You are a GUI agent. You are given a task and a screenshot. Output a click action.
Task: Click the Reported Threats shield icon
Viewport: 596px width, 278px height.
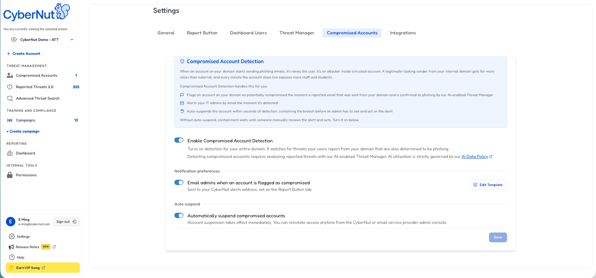(10, 87)
